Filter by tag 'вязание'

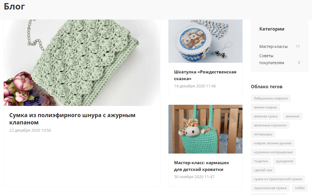pos(292,116)
